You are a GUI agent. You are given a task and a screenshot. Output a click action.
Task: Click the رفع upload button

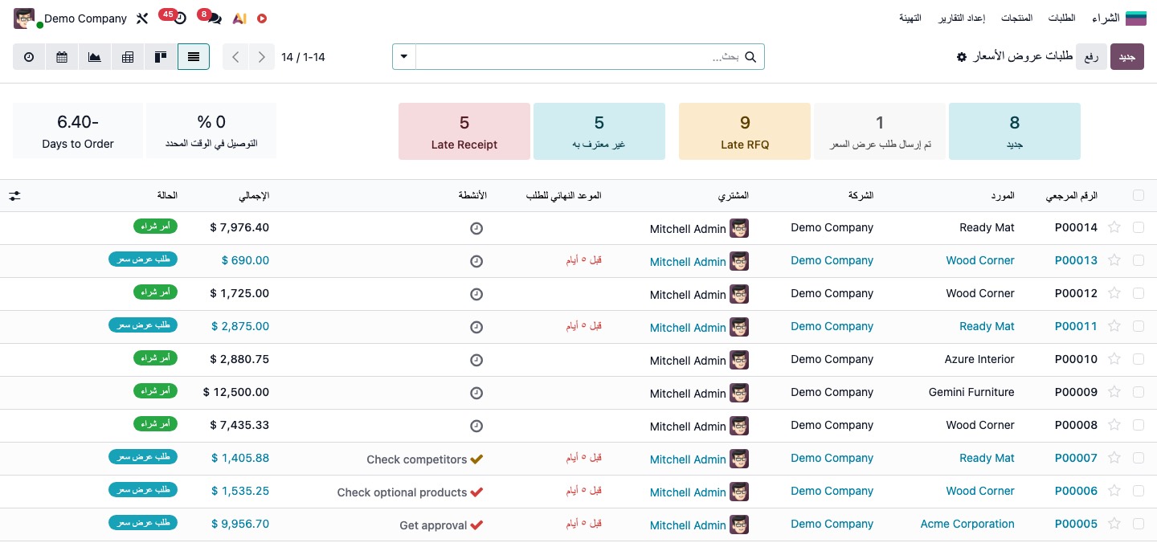click(1091, 57)
